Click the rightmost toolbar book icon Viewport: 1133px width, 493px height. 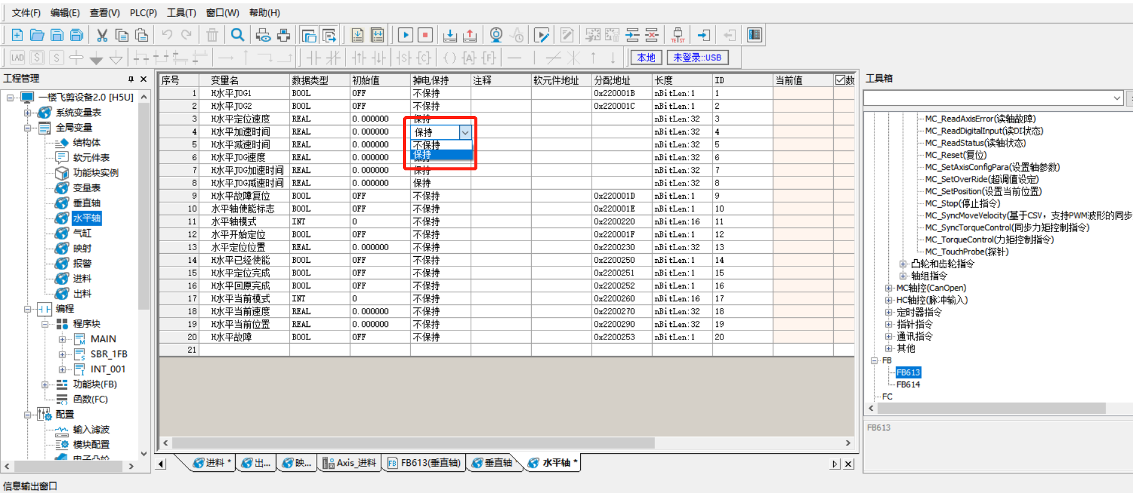coord(755,35)
